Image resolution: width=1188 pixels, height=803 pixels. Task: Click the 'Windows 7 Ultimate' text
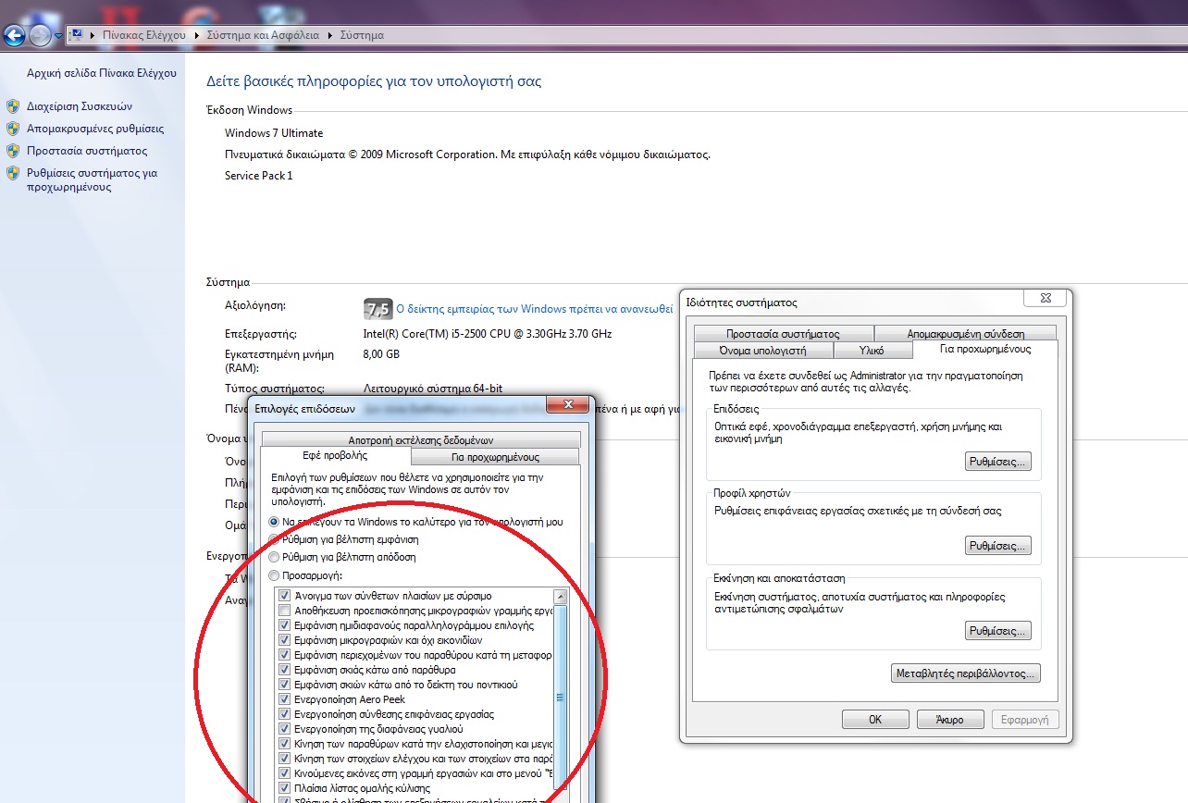pos(274,133)
